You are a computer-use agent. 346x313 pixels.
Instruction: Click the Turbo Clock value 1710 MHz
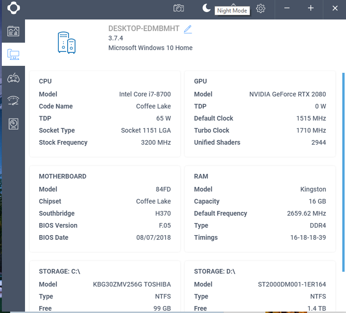pos(311,130)
